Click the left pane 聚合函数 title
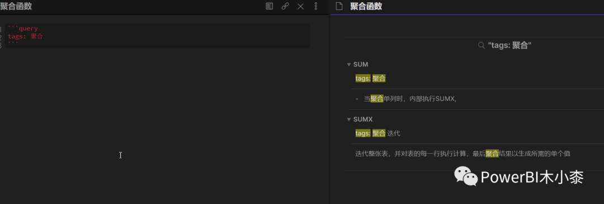This screenshot has height=204, width=604. (x=16, y=6)
